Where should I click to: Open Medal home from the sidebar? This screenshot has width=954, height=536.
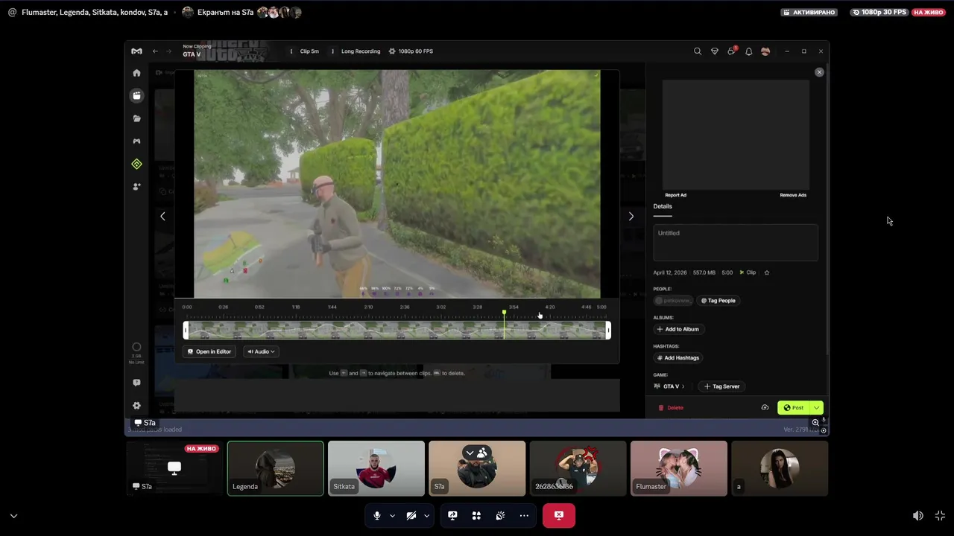136,73
